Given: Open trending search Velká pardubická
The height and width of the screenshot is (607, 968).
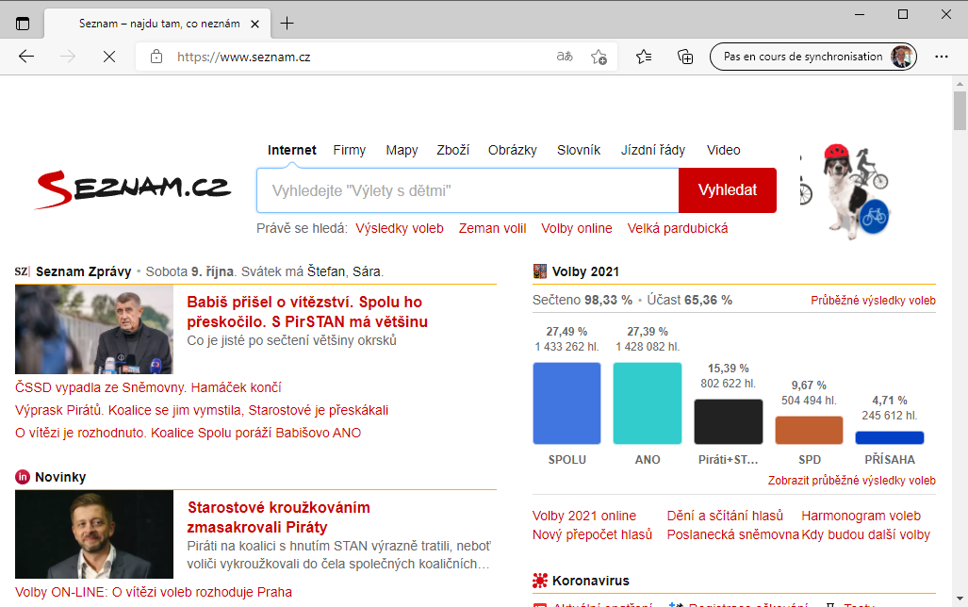Looking at the screenshot, I should (x=678, y=228).
